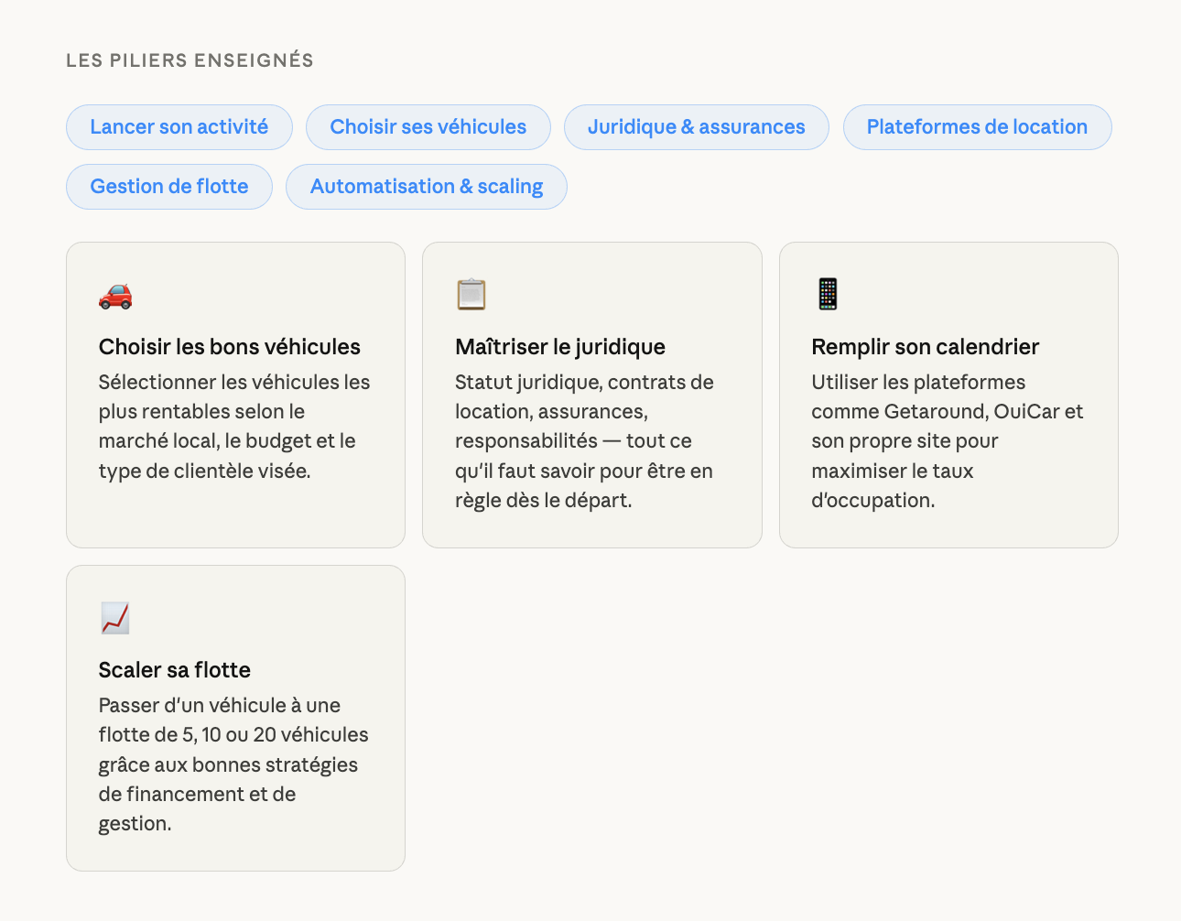This screenshot has width=1181, height=921.
Task: Click the 'Choisir les bons véhicules' heading
Action: click(230, 347)
